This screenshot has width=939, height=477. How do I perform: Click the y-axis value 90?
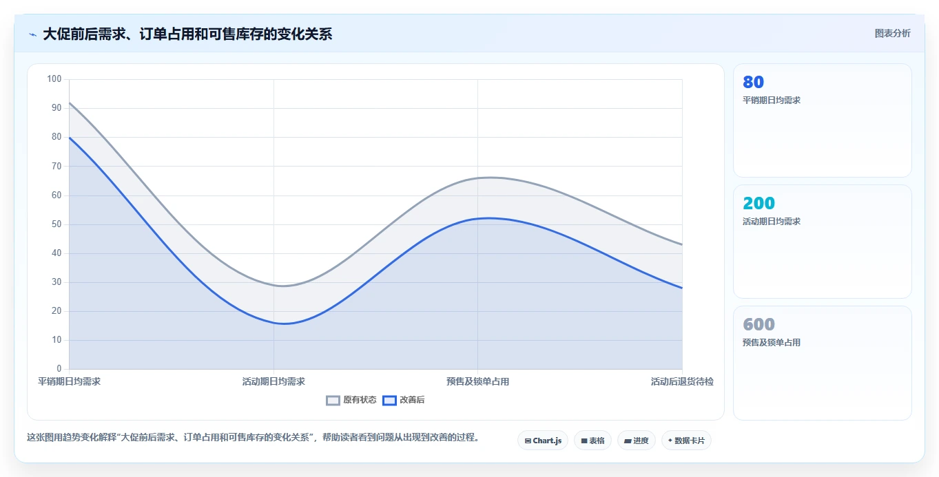coord(56,108)
